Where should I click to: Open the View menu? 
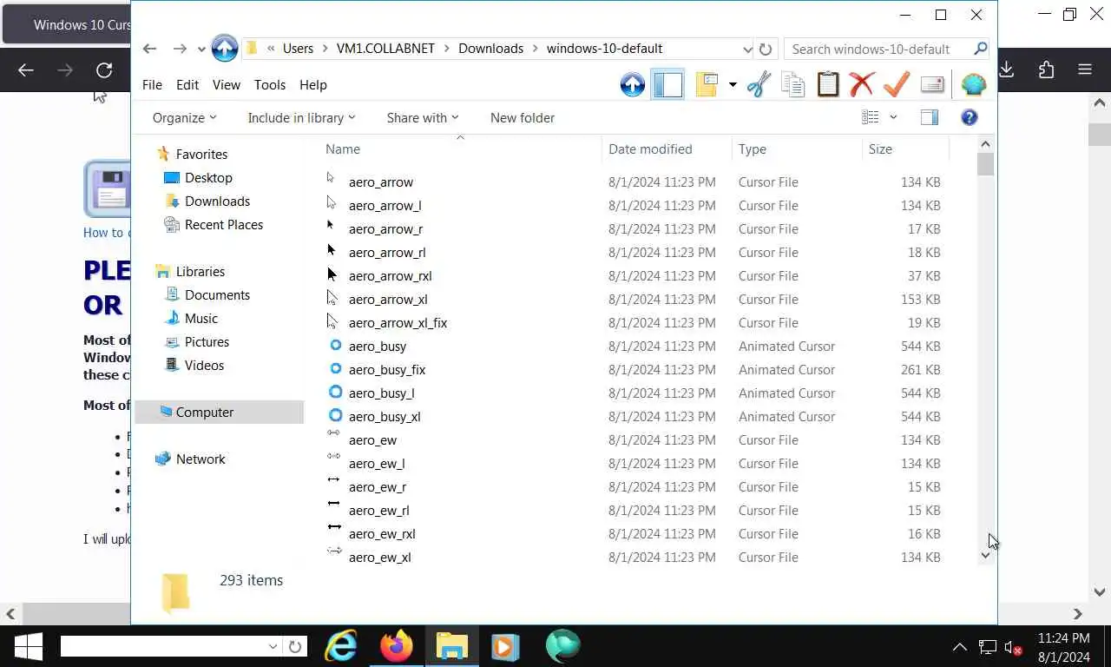coord(227,84)
